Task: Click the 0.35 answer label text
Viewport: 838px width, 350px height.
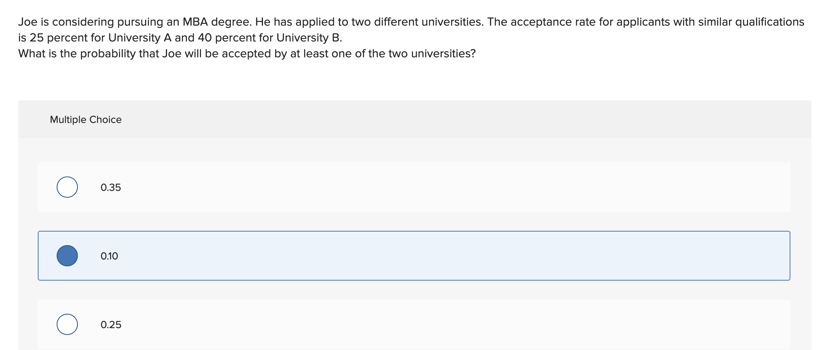Action: click(x=111, y=187)
